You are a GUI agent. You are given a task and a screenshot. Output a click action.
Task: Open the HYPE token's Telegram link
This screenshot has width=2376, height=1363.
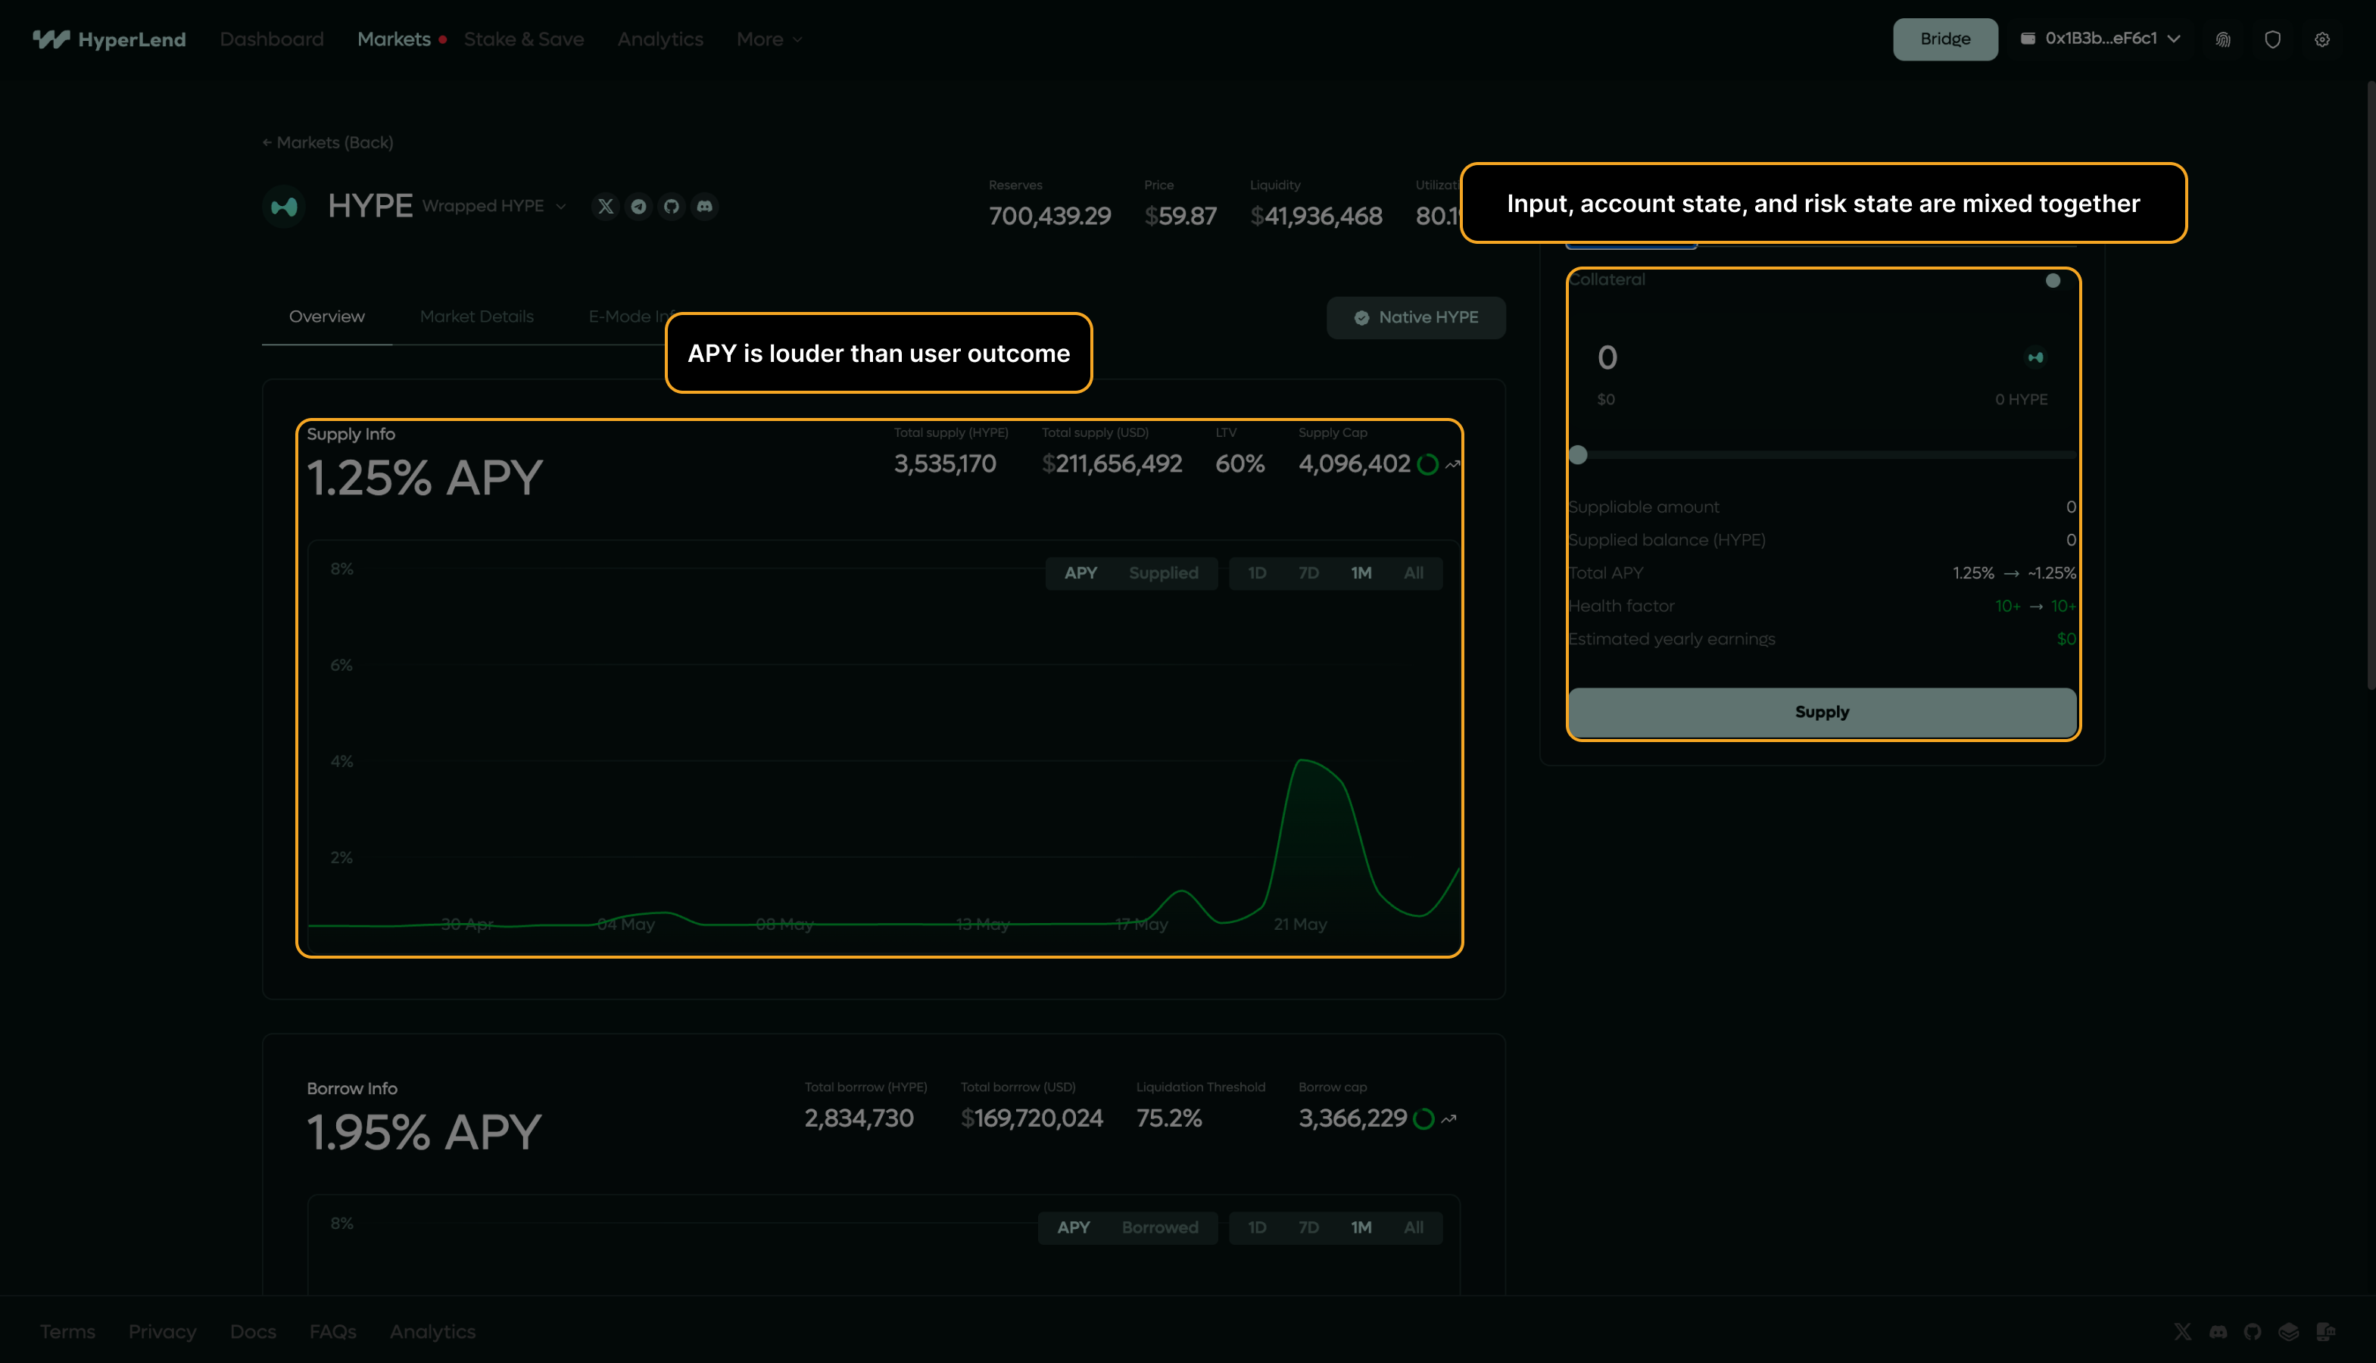[x=639, y=206]
